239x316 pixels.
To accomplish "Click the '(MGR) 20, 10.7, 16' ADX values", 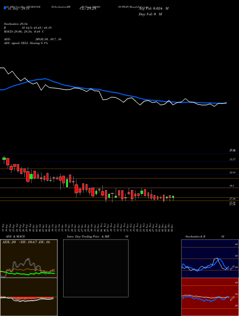I will coord(48,39).
